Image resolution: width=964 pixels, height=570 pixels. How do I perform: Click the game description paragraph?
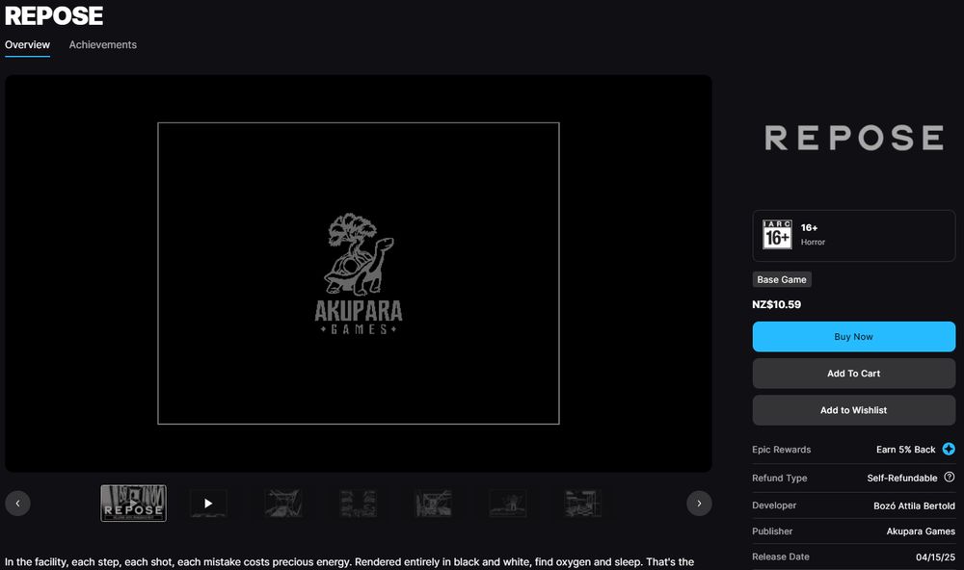point(349,562)
